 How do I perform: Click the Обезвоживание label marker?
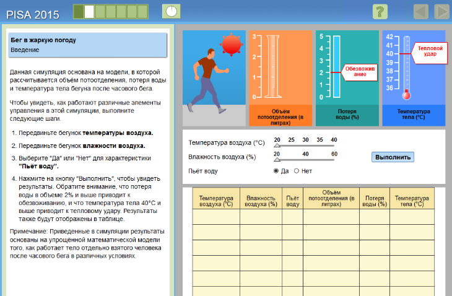click(360, 71)
